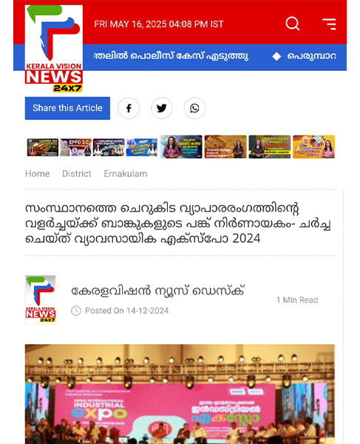Open District breadcrumb link
360x444 pixels.
coord(77,174)
